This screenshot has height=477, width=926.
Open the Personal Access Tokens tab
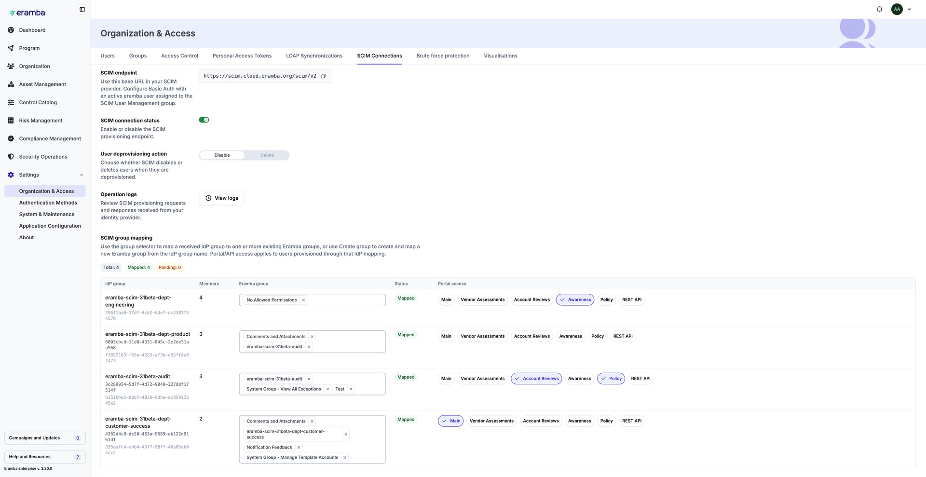(242, 56)
